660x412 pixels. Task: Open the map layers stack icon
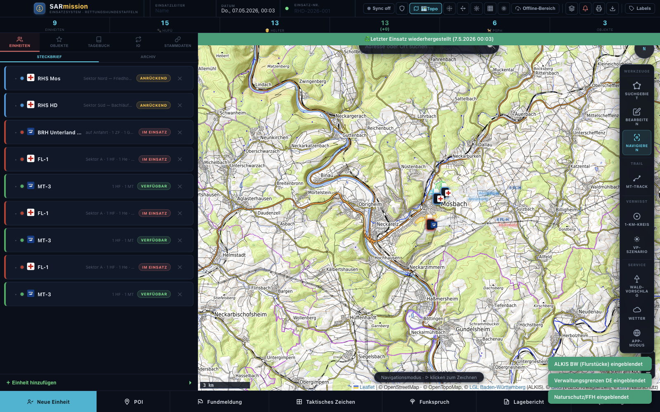coord(572,8)
